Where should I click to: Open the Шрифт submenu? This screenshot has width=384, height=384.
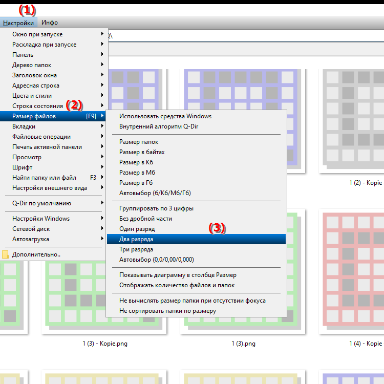53,167
